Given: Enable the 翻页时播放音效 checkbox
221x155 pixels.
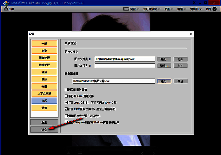Looking at the screenshot, I should (x=66, y=89).
